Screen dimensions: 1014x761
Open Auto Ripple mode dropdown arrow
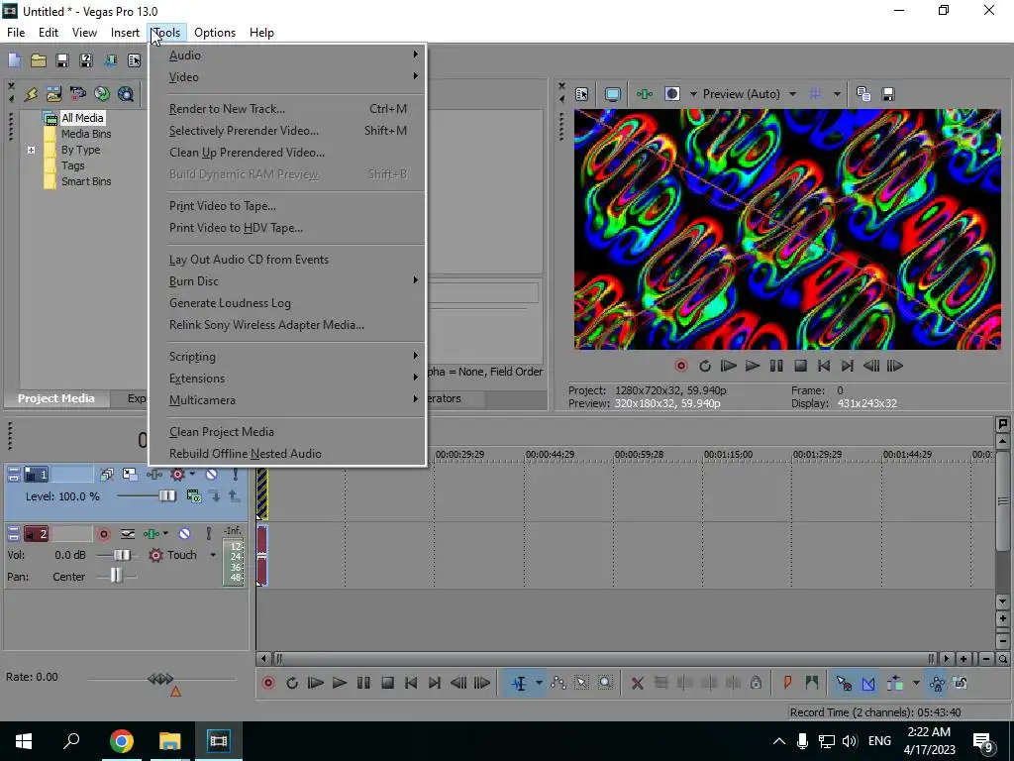916,683
